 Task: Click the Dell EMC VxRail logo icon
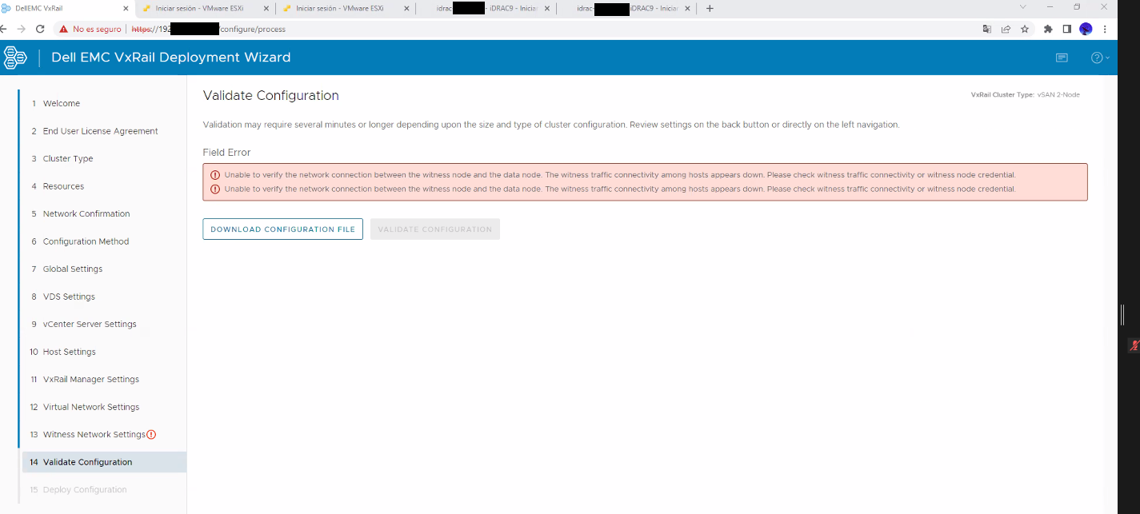15,57
